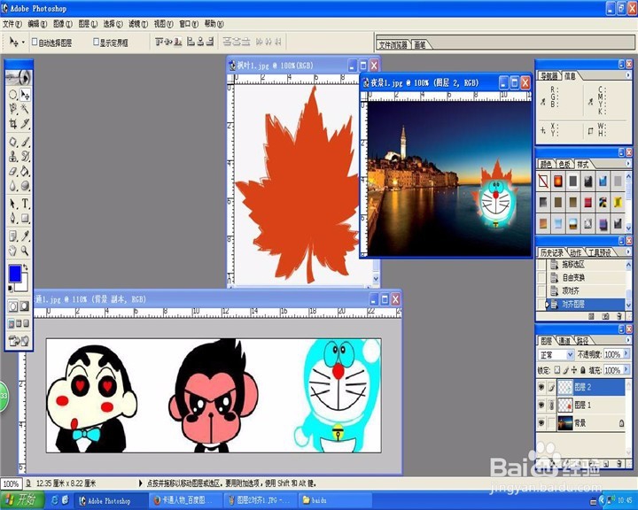Select the Slice tool
The width and height of the screenshot is (638, 510).
click(x=25, y=123)
